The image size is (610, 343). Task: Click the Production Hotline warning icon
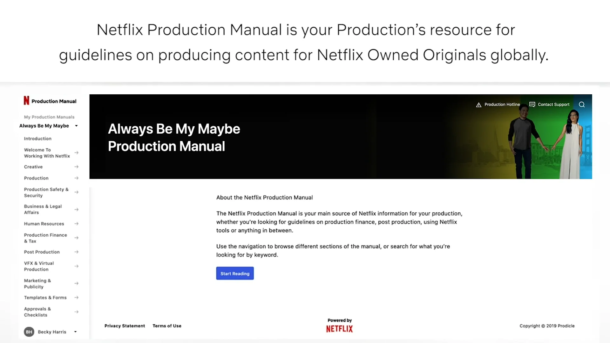click(479, 104)
